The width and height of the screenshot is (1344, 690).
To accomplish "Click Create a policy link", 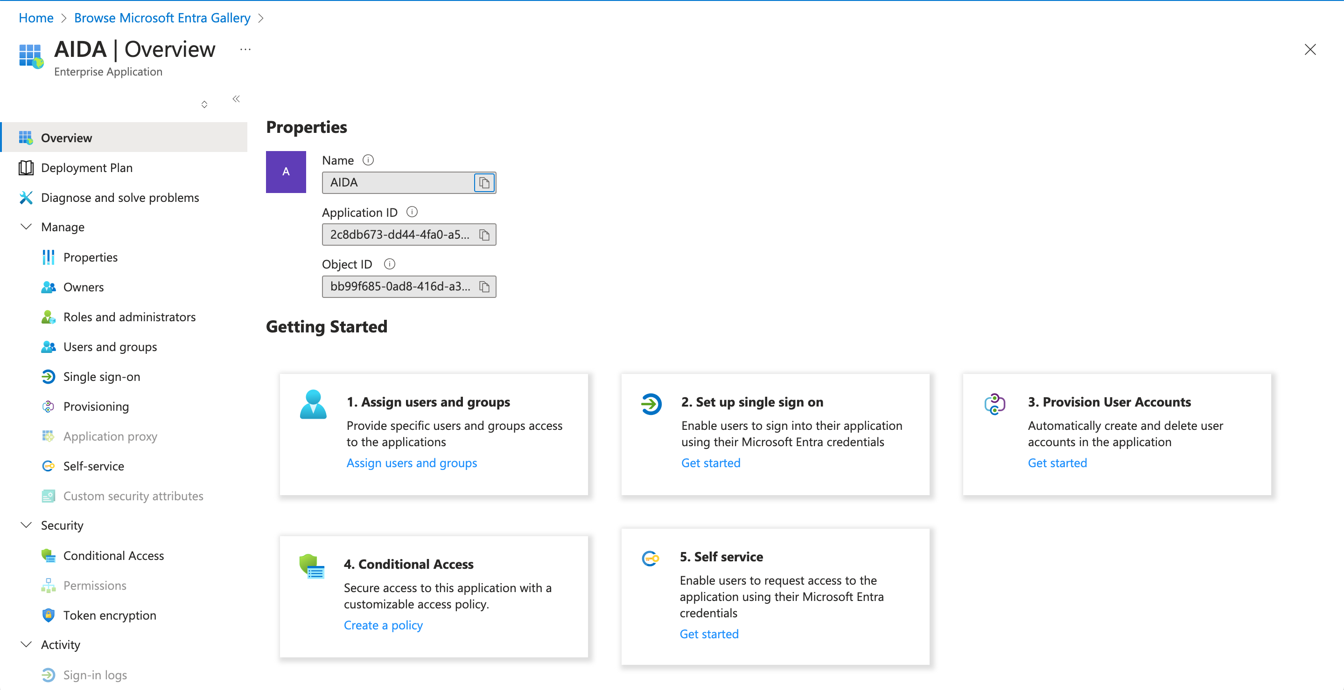I will pyautogui.click(x=383, y=625).
